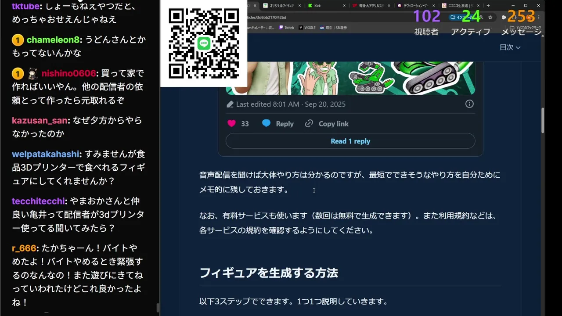Click the blue Reply speech bubble icon
The image size is (562, 316).
click(x=266, y=124)
